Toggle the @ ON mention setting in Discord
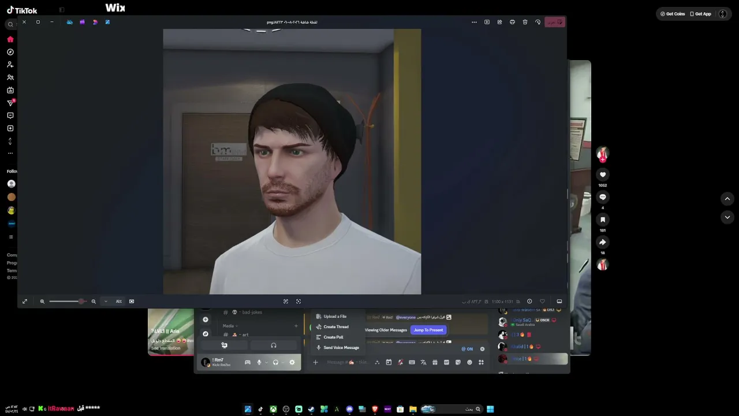Viewport: 739px width, 416px height. 467,349
